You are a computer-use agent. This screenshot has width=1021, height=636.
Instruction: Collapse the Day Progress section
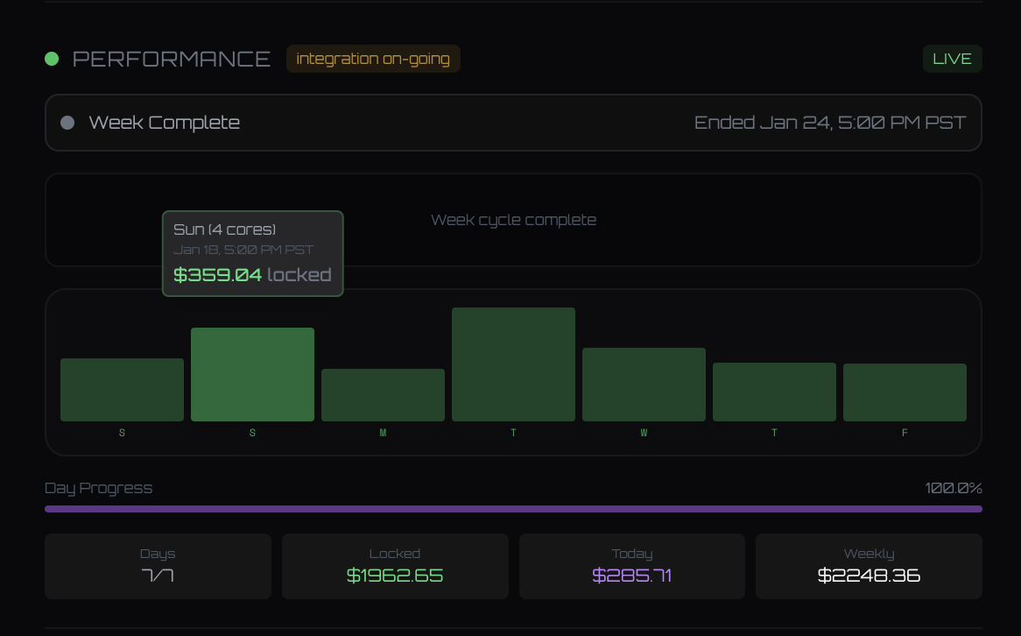coord(98,488)
